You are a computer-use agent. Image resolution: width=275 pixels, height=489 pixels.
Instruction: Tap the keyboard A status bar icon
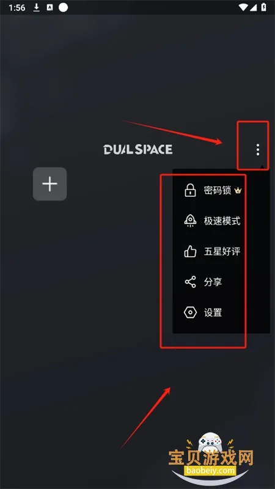pyautogui.click(x=50, y=7)
